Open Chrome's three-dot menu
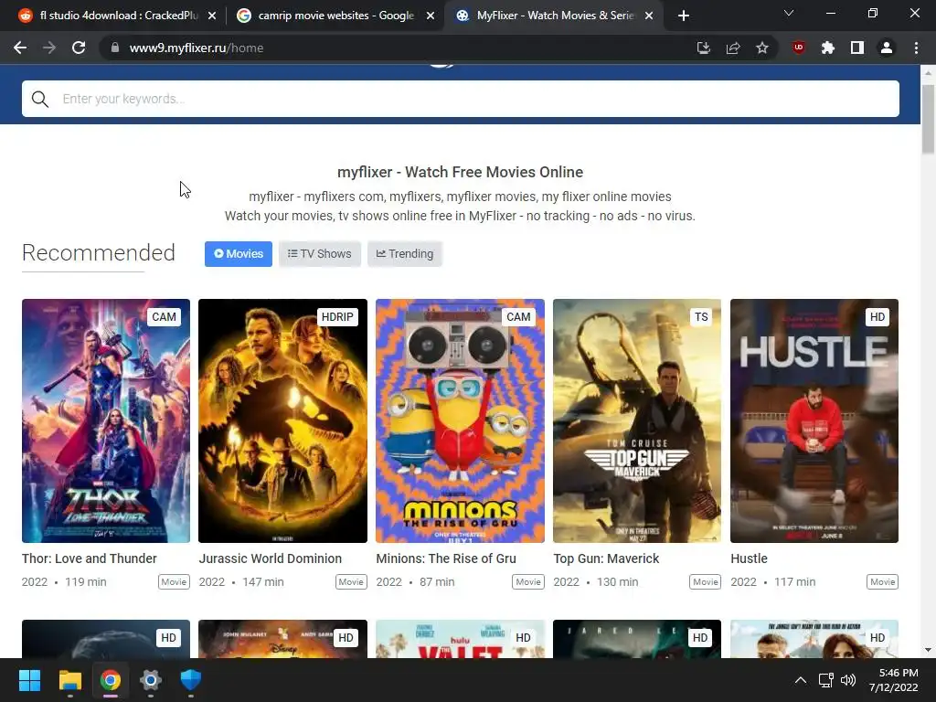 point(916,48)
